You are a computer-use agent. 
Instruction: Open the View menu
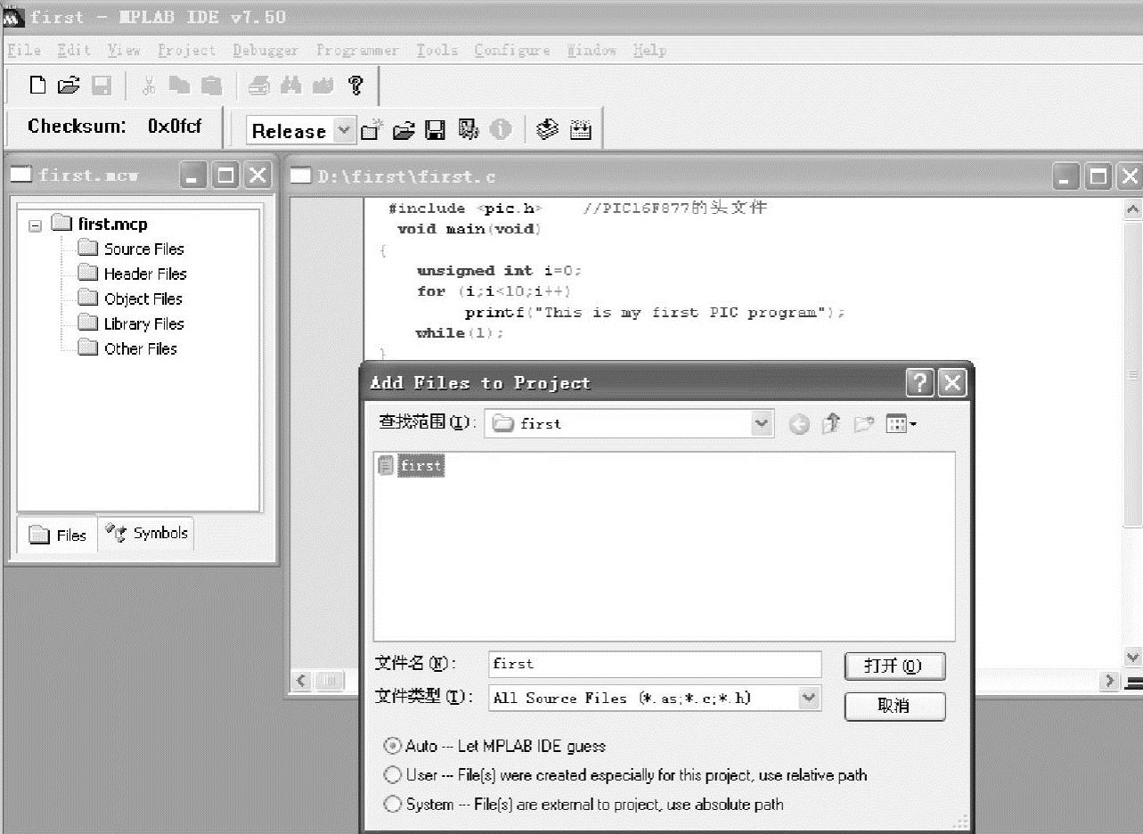(125, 50)
